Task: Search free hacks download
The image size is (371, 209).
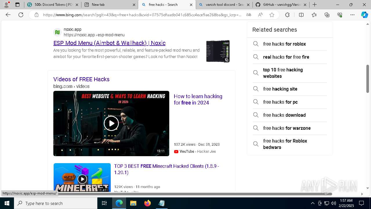Action: coord(290,115)
